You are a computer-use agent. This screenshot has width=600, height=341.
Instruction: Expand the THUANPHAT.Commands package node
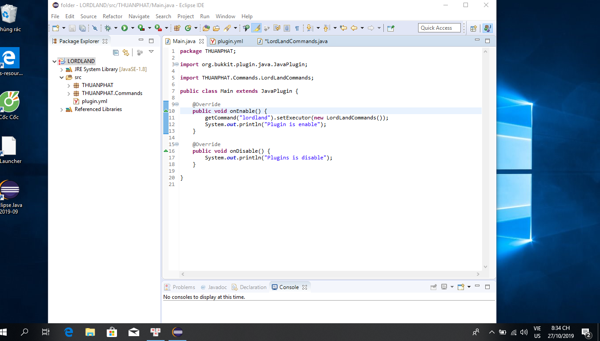pyautogui.click(x=69, y=93)
